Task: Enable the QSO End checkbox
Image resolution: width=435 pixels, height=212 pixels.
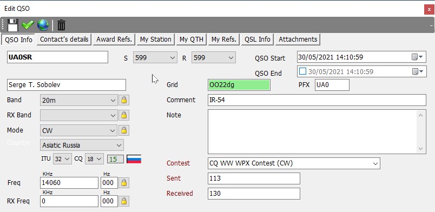Action: point(302,71)
